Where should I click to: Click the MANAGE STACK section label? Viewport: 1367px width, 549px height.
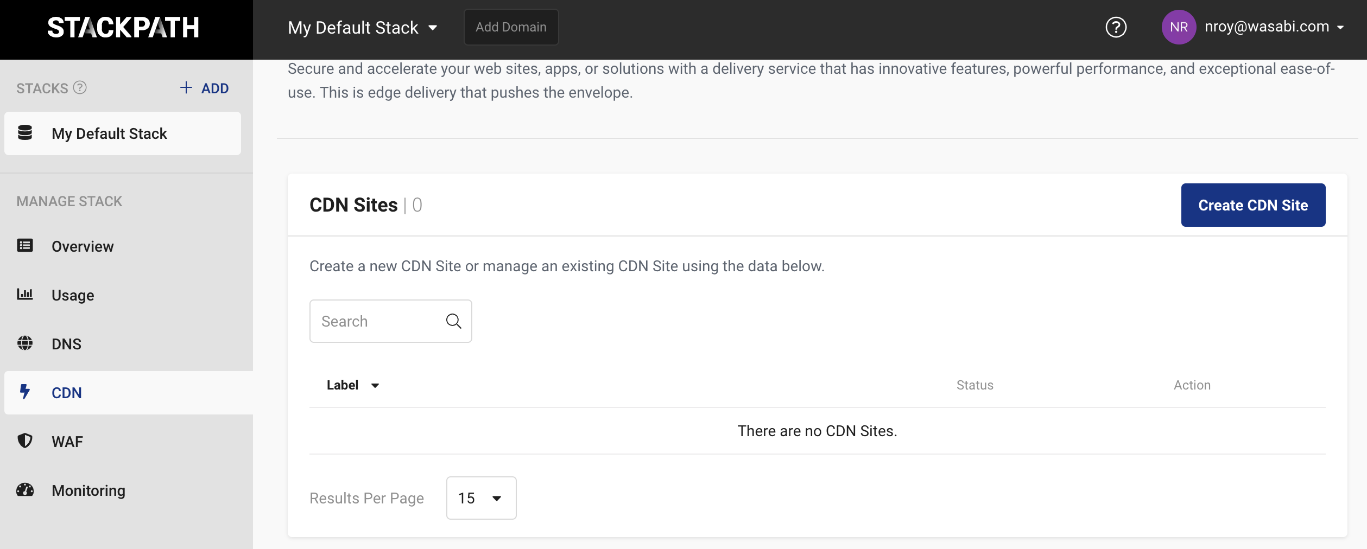click(x=69, y=201)
